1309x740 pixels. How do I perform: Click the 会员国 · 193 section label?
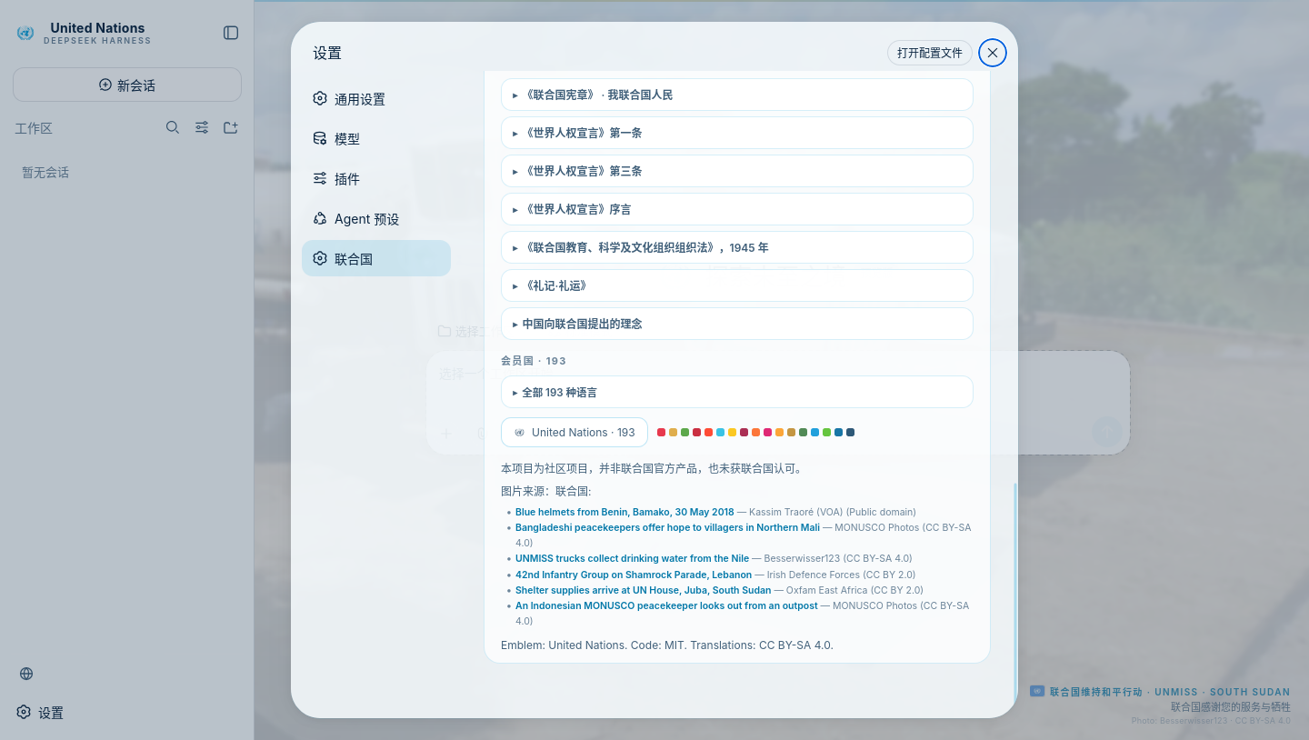pos(534,361)
